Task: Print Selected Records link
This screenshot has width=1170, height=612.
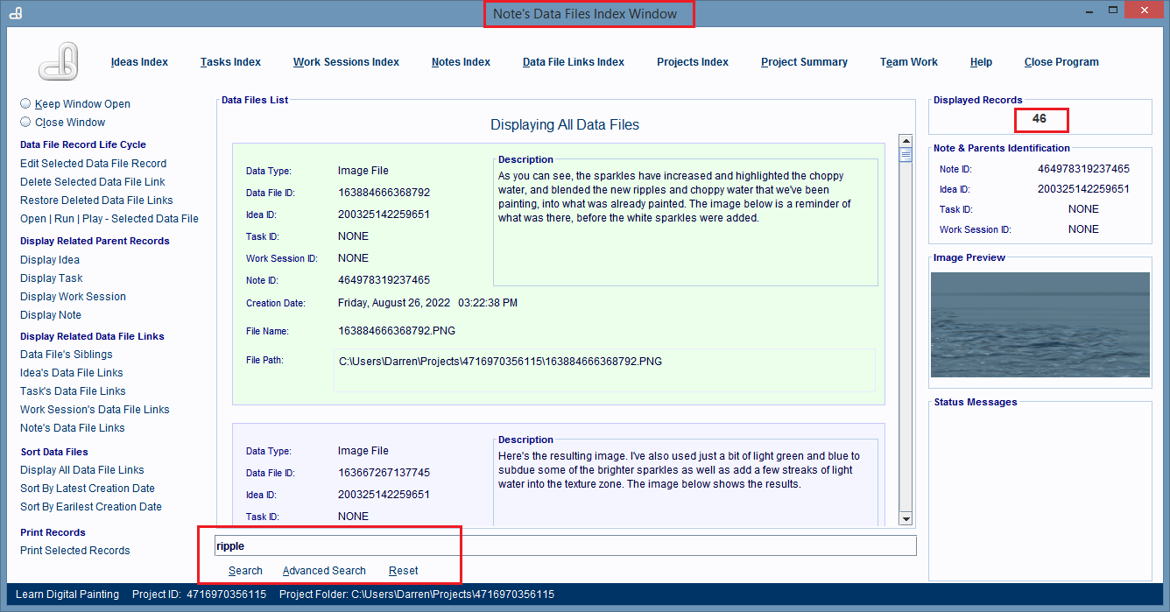Action: 75,551
